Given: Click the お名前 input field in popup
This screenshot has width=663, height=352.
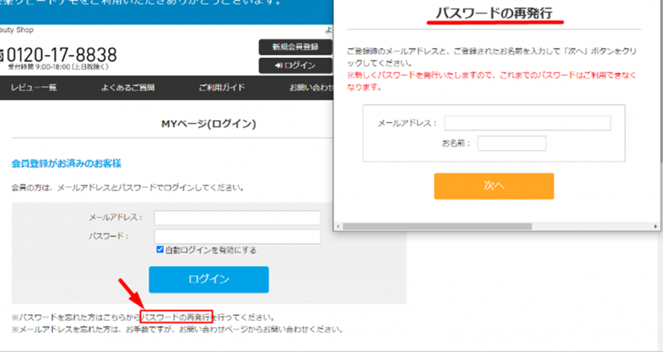Looking at the screenshot, I should [x=511, y=143].
